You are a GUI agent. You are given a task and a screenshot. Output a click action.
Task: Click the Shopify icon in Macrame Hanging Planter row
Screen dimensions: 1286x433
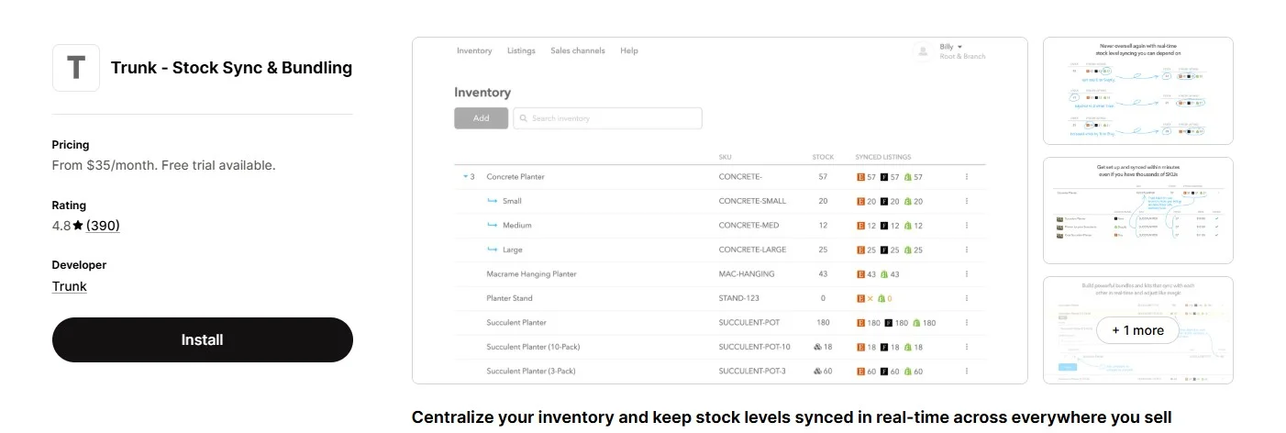pos(884,273)
